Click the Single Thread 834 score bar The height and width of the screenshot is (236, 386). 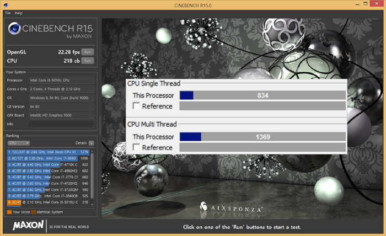click(262, 95)
